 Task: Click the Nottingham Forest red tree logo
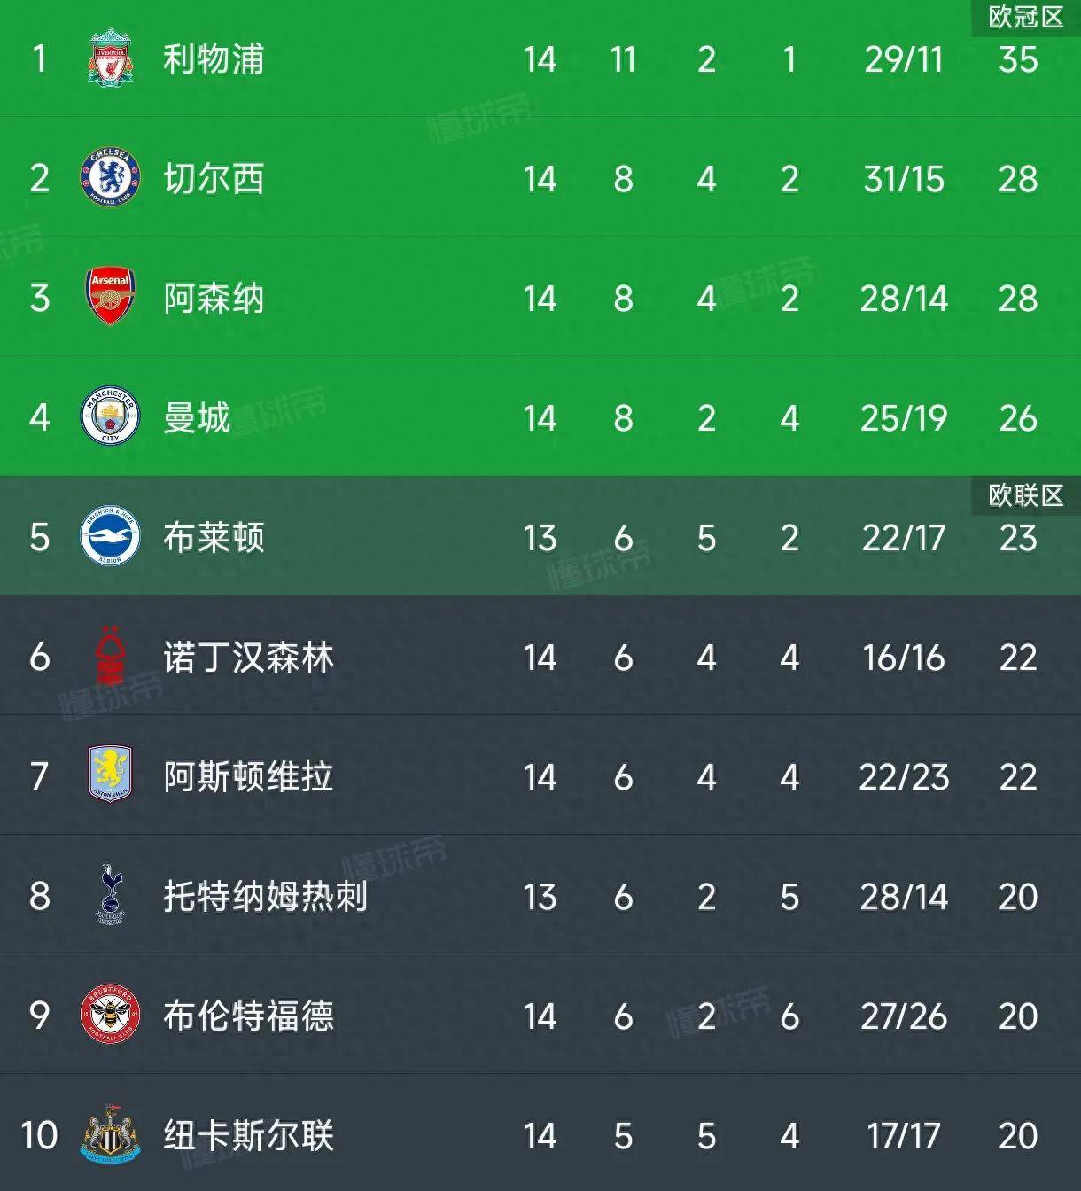[x=110, y=657]
